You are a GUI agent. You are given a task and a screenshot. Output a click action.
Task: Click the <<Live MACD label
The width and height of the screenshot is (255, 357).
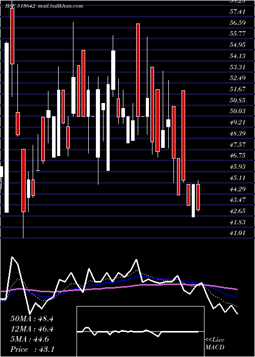215,343
